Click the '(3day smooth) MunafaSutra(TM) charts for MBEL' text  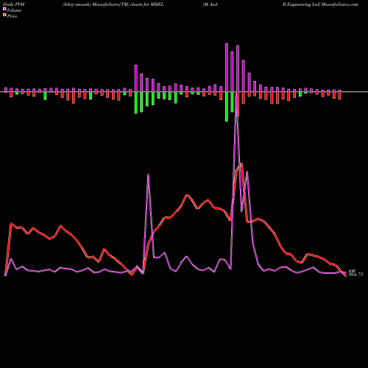pyautogui.click(x=113, y=4)
